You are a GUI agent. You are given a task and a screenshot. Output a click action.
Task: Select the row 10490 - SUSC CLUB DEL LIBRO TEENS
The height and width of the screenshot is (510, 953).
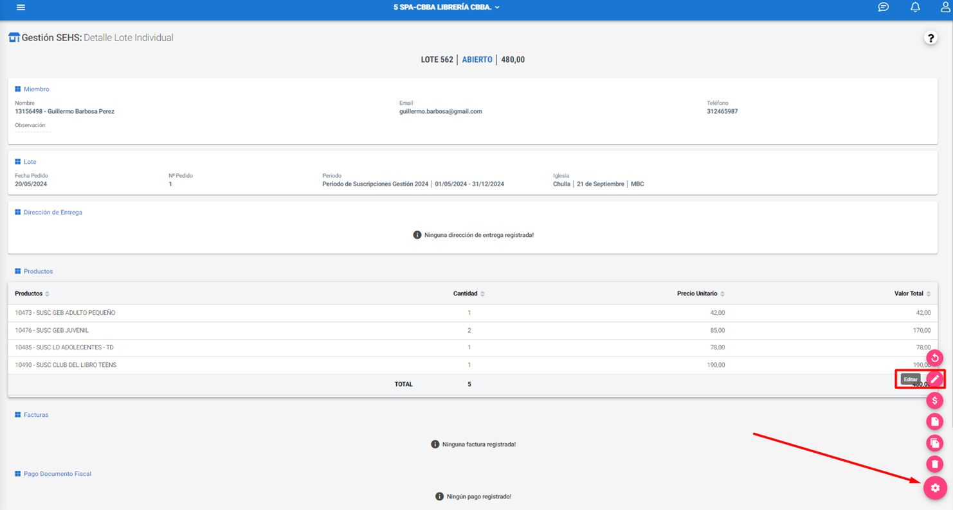pos(473,365)
